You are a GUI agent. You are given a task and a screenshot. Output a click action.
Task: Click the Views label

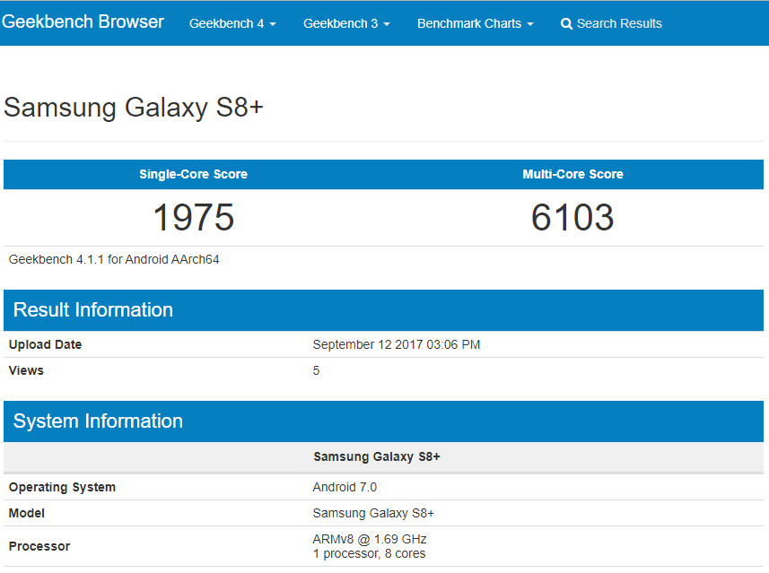point(26,370)
